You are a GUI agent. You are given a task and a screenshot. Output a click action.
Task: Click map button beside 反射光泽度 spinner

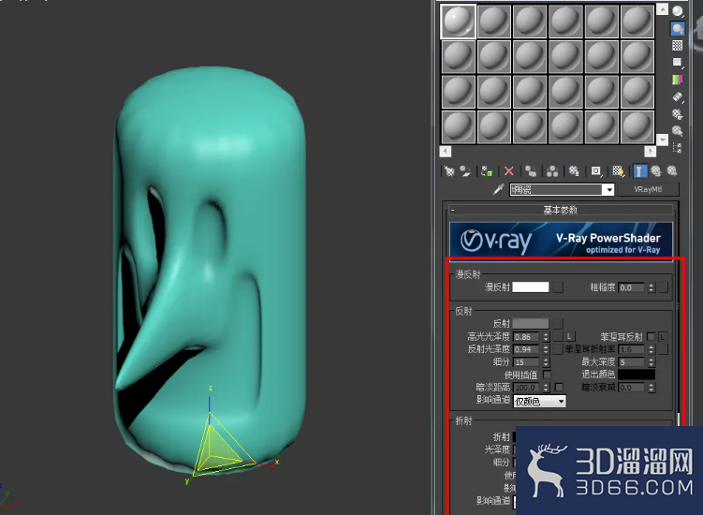pyautogui.click(x=558, y=349)
